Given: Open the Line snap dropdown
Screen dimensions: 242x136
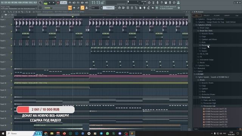Looking at the screenshot, I should click(x=95, y=8).
